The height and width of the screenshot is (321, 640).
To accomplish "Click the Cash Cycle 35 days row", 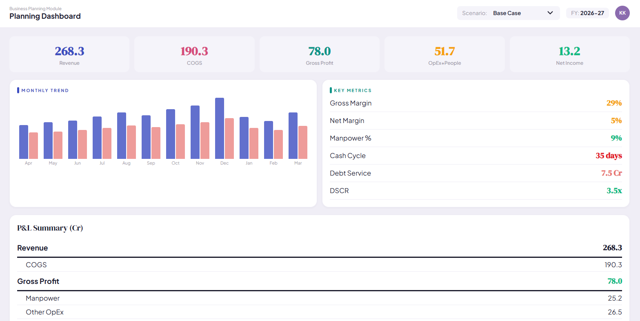I will click(476, 156).
